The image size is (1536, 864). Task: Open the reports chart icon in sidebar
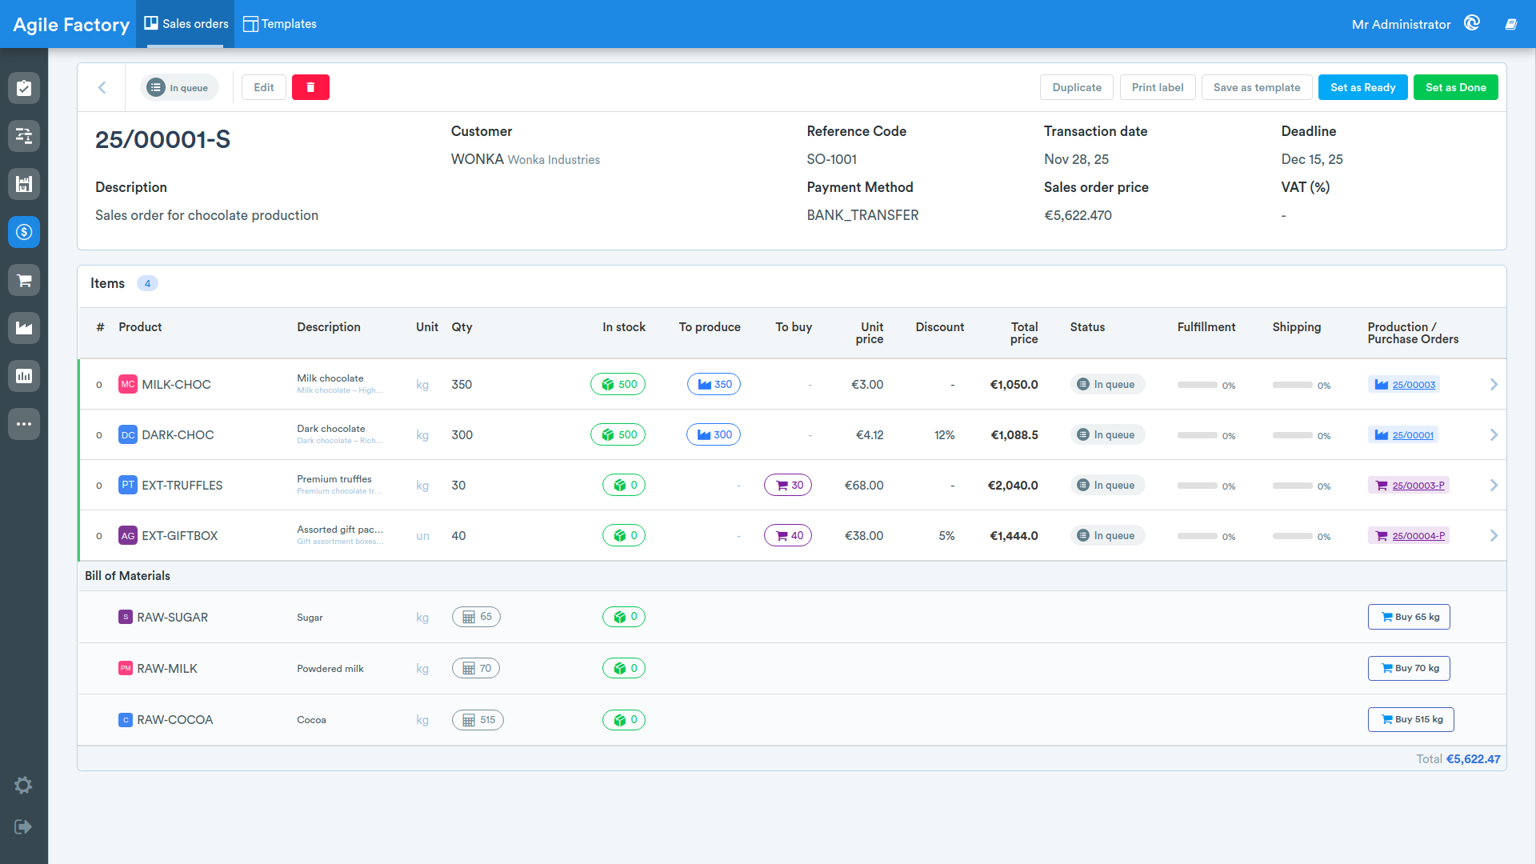[24, 376]
